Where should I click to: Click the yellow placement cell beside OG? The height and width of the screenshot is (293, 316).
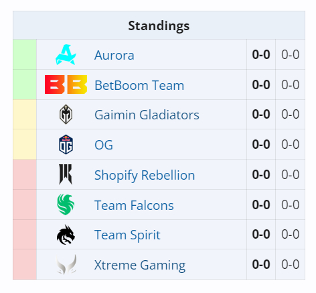click(25, 144)
